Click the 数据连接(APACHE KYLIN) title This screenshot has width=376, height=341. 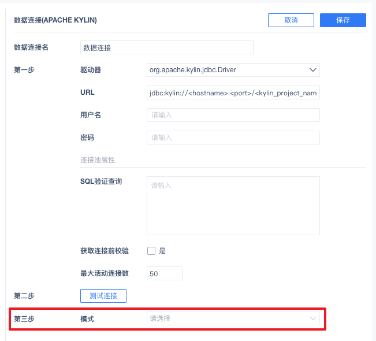[55, 20]
